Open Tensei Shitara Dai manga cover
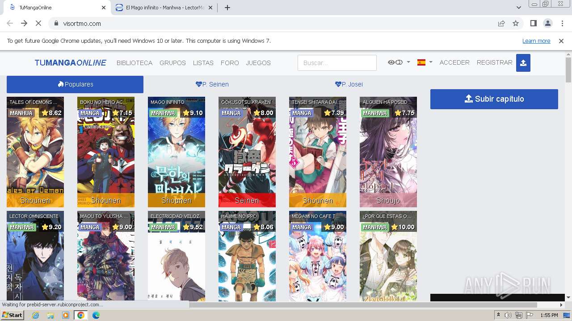The image size is (572, 321). click(318, 152)
